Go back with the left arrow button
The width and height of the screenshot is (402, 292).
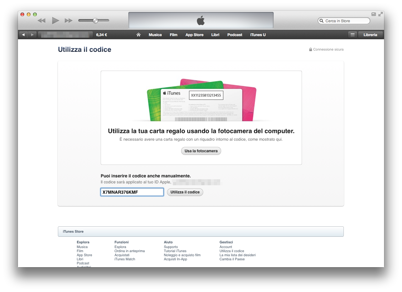tap(23, 35)
